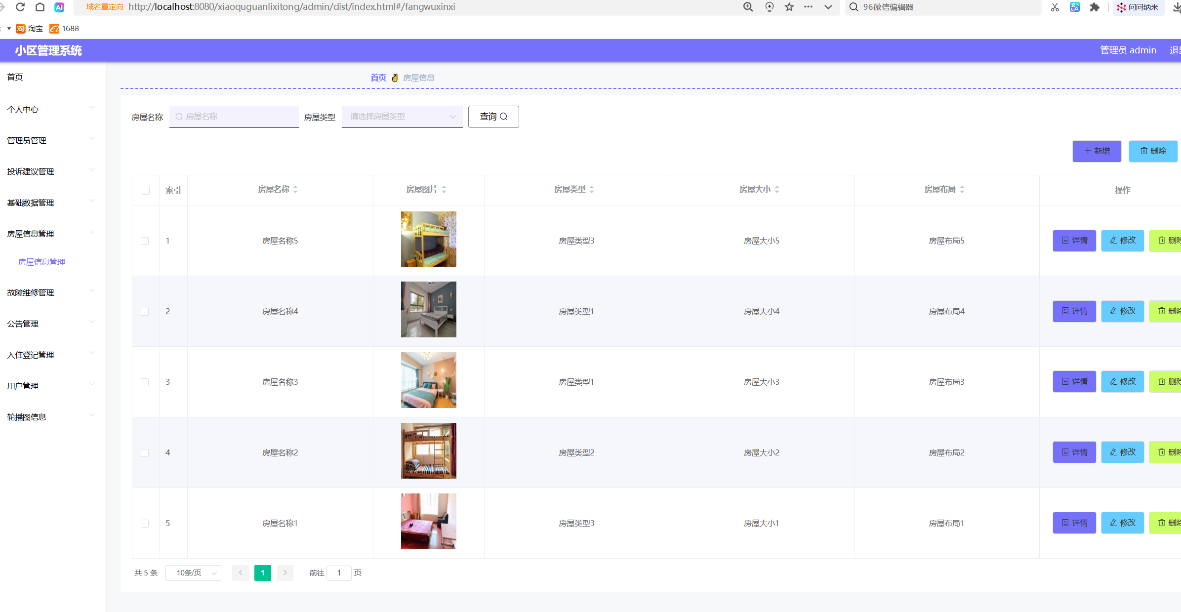This screenshot has height=612, width=1181.
Task: Open the 10条/页 page size dropdown
Action: click(x=193, y=573)
